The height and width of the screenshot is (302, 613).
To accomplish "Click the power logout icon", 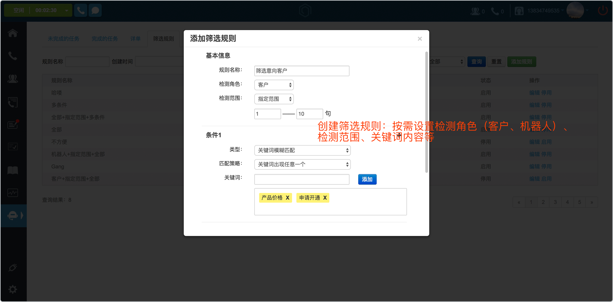I will (x=603, y=10).
